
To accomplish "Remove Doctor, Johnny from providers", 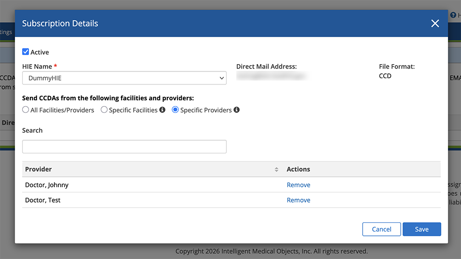I will 298,185.
